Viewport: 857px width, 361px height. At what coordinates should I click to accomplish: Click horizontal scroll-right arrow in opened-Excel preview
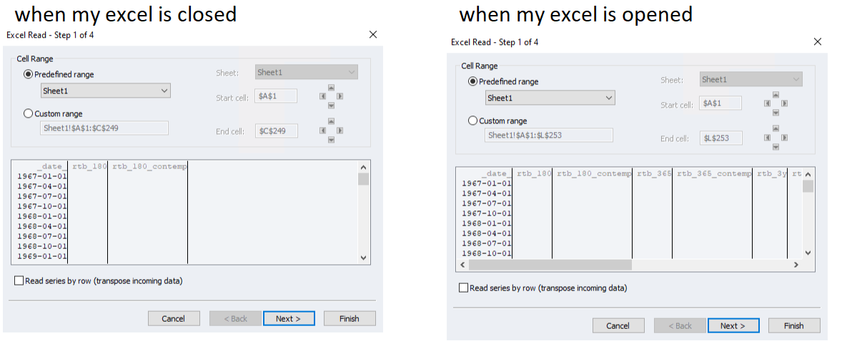click(x=796, y=265)
